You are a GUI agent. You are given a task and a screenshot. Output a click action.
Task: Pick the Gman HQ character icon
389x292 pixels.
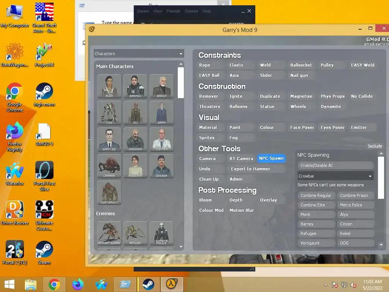pyautogui.click(x=109, y=139)
